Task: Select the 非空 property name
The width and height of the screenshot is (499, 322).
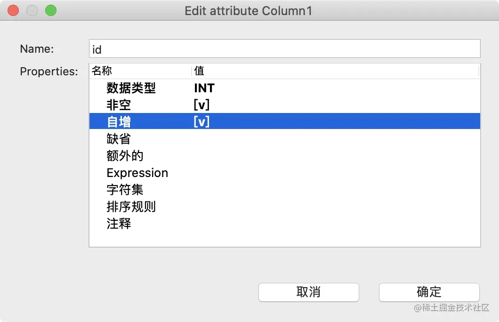Action: tap(118, 105)
